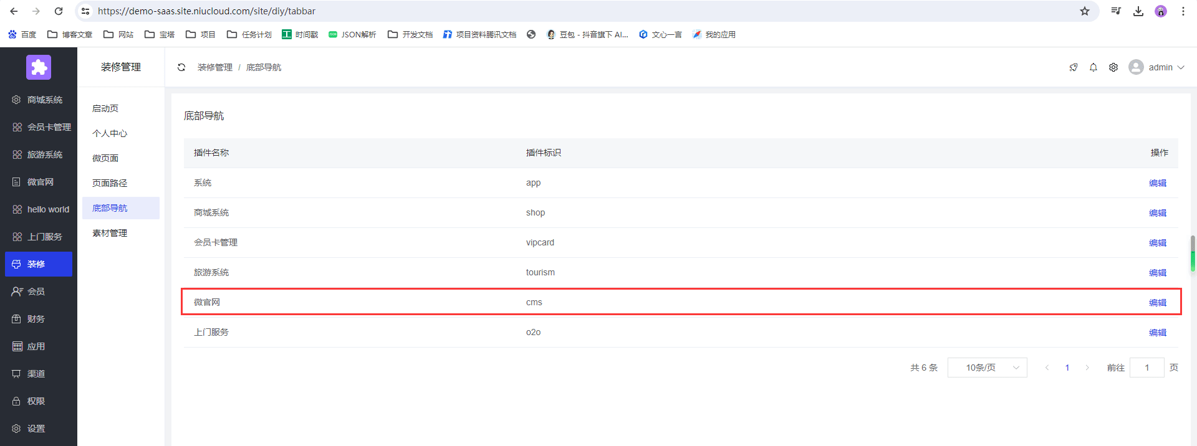Click the refresh icon beside breadcrumb
Viewport: 1197px width, 446px height.
[x=181, y=67]
